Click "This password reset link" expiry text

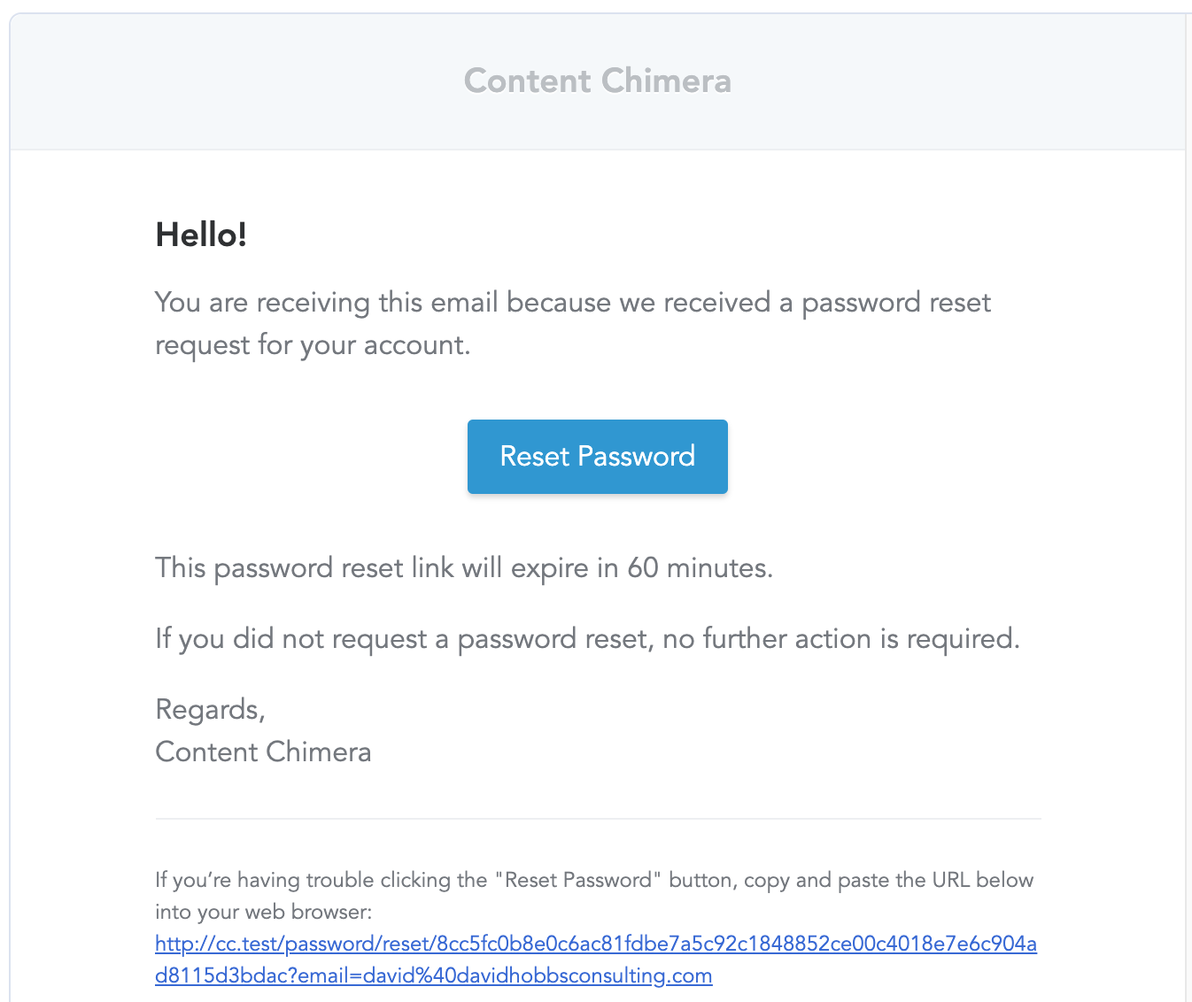pyautogui.click(x=306, y=568)
